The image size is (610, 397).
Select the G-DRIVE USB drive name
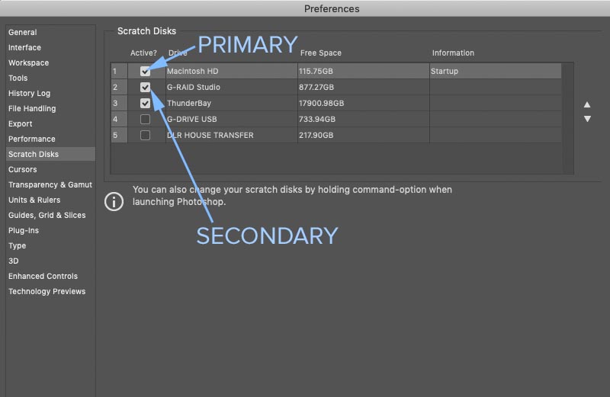(x=192, y=119)
